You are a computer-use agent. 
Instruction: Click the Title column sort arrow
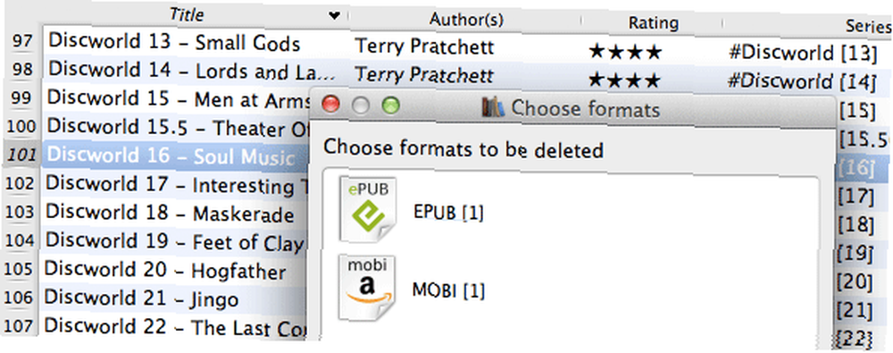pos(335,15)
